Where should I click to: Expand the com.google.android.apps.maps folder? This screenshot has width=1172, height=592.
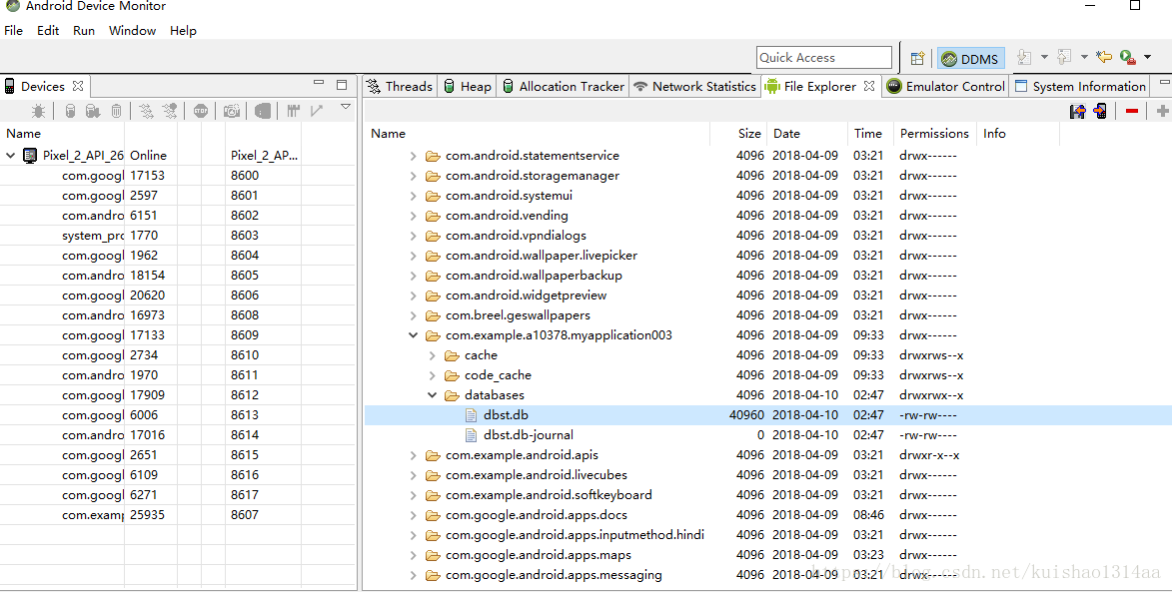[413, 555]
